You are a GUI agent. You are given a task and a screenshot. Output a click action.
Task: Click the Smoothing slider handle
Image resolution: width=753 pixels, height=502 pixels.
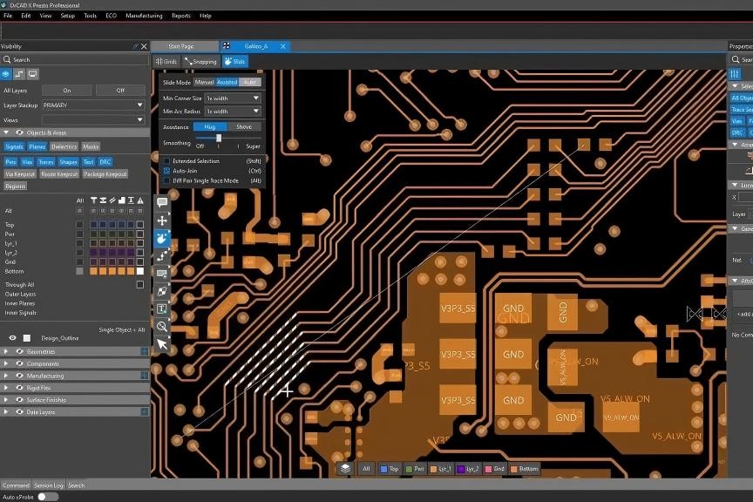pyautogui.click(x=219, y=138)
